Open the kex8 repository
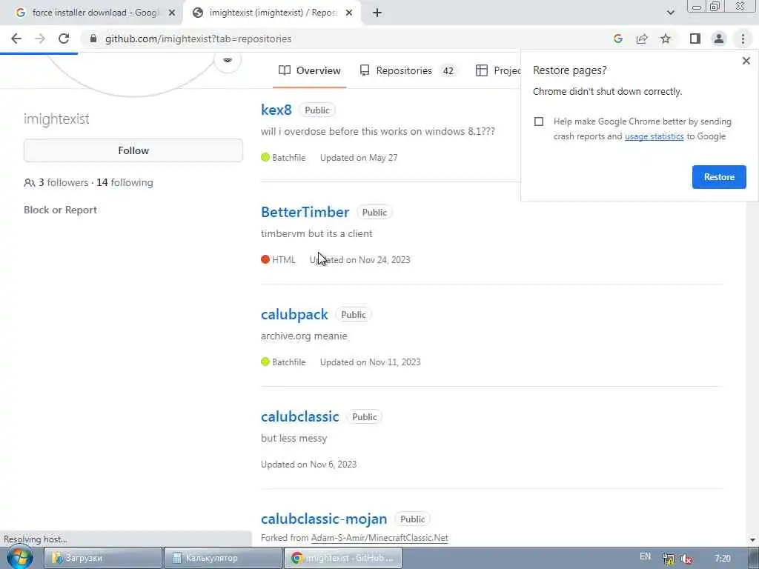759x569 pixels. (276, 110)
